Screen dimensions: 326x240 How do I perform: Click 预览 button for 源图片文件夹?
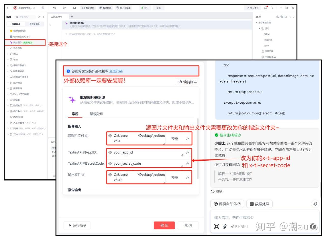(174, 139)
